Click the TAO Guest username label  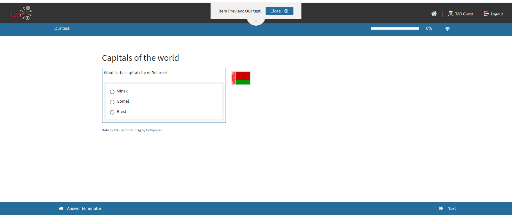click(464, 14)
